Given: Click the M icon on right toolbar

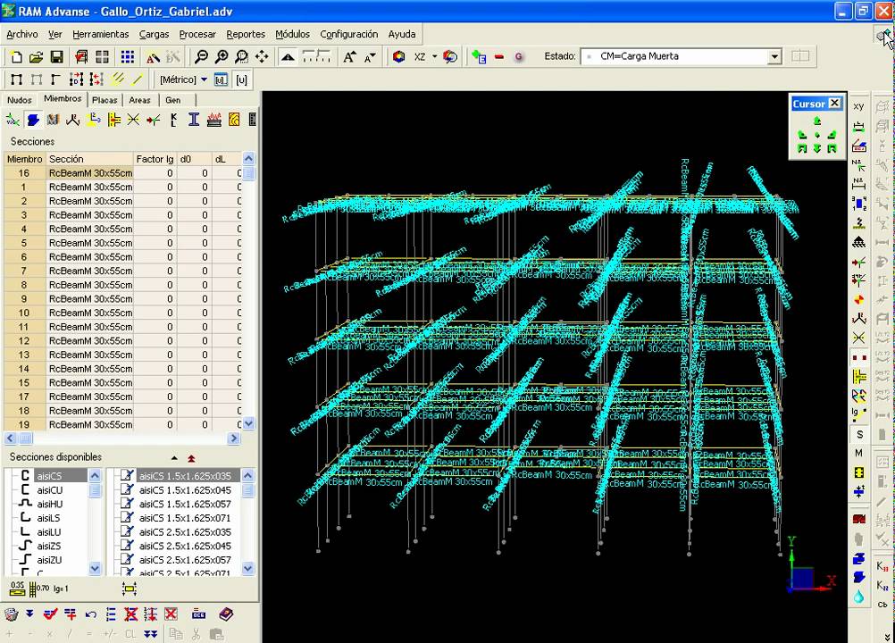Looking at the screenshot, I should [x=859, y=453].
